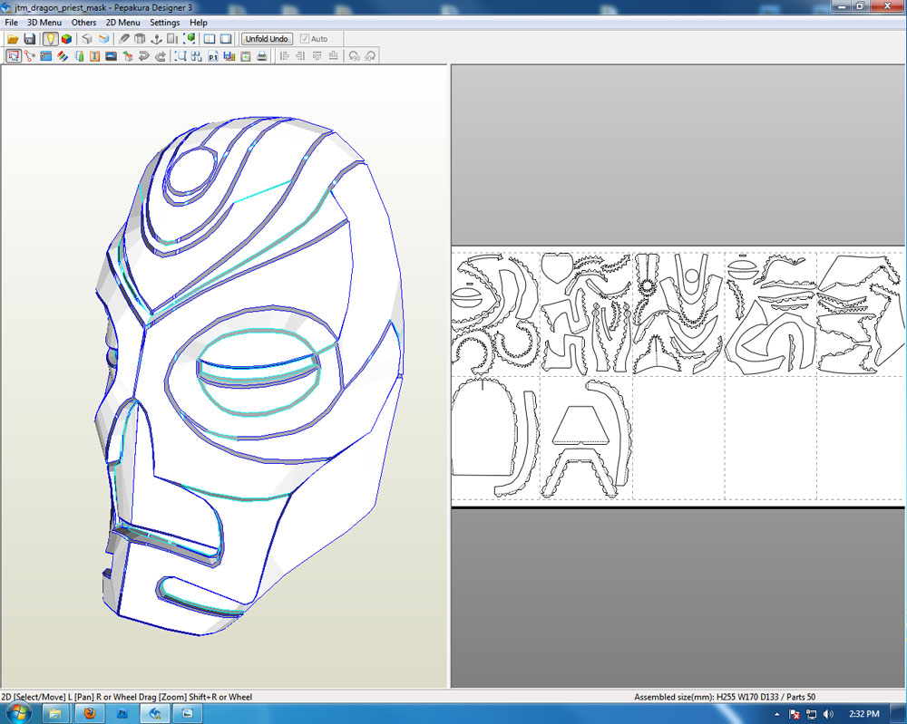
Task: Click the green cube with selection corners icon
Action: point(190,39)
